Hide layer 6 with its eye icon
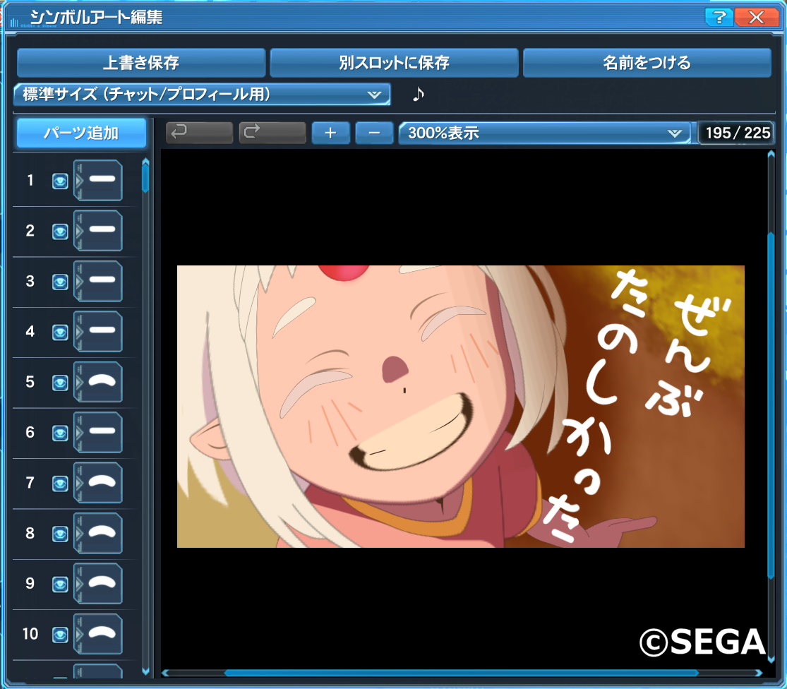Viewport: 787px width, 689px height. [x=60, y=433]
